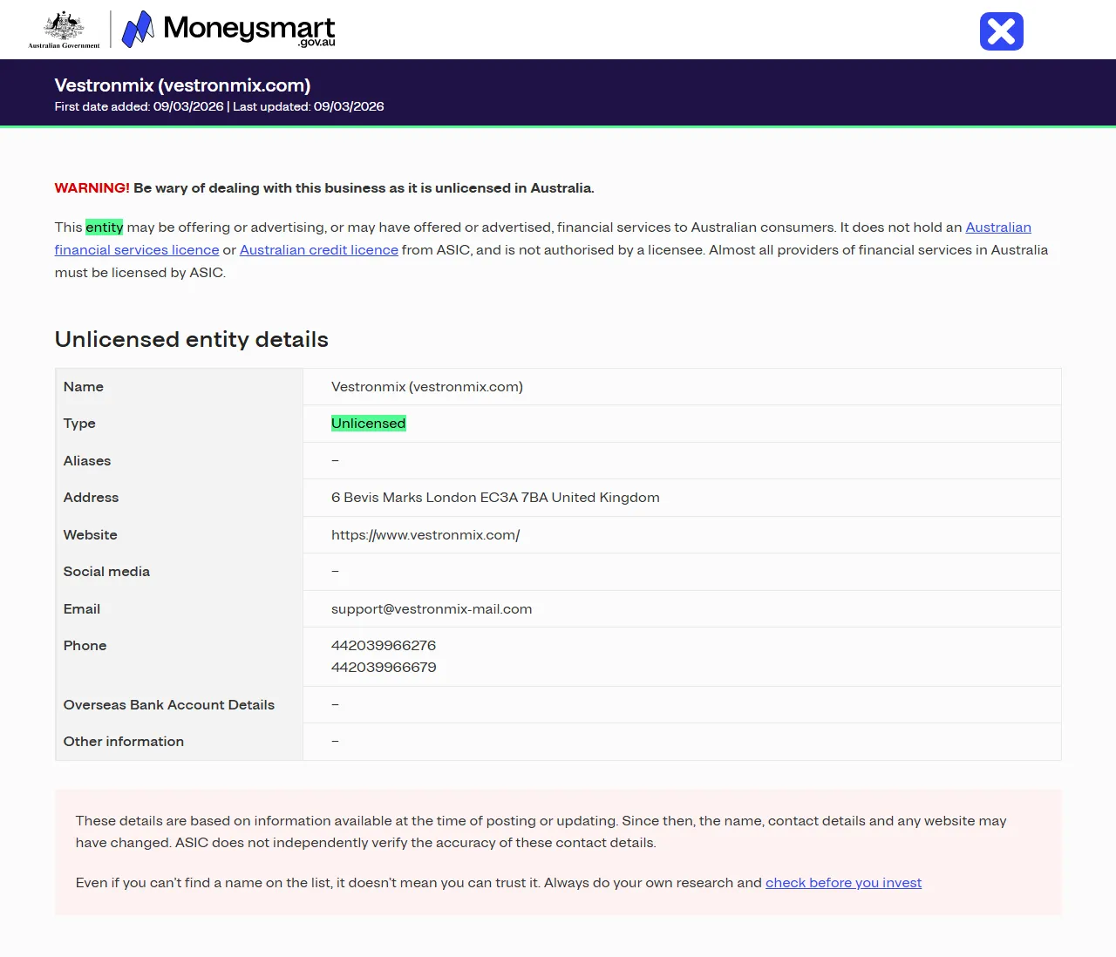Screen dimensions: 1116x957
Task: Select the 6 Bevis Marks London address
Action: pyautogui.click(x=495, y=498)
